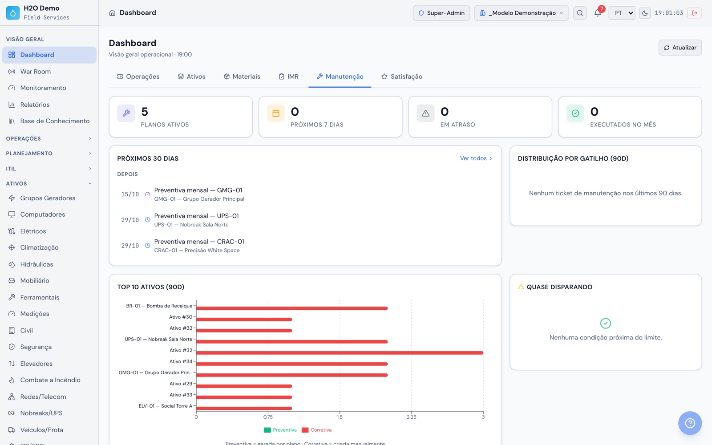Click check icon on Executados no Mês card
The height and width of the screenshot is (445, 712).
pos(575,113)
